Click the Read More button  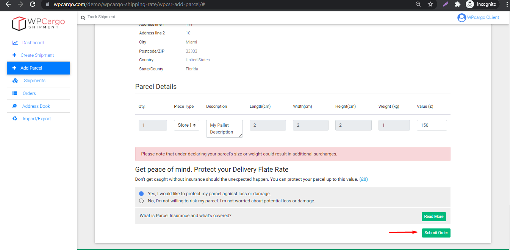click(x=433, y=216)
